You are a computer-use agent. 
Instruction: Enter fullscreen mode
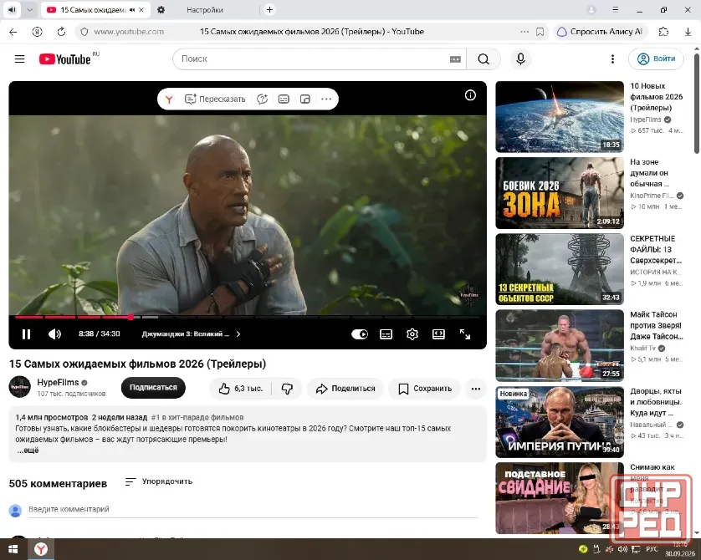coord(465,334)
